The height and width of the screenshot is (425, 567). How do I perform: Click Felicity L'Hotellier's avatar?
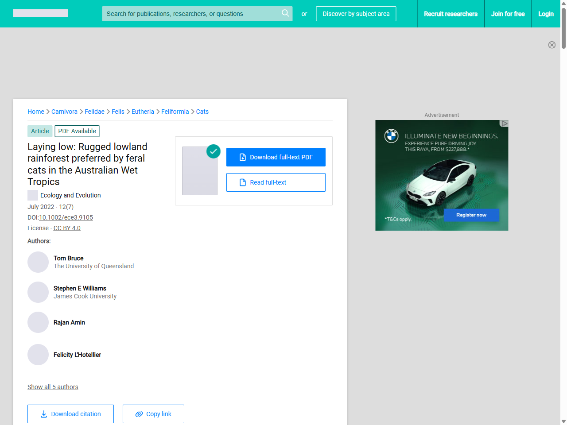[38, 355]
